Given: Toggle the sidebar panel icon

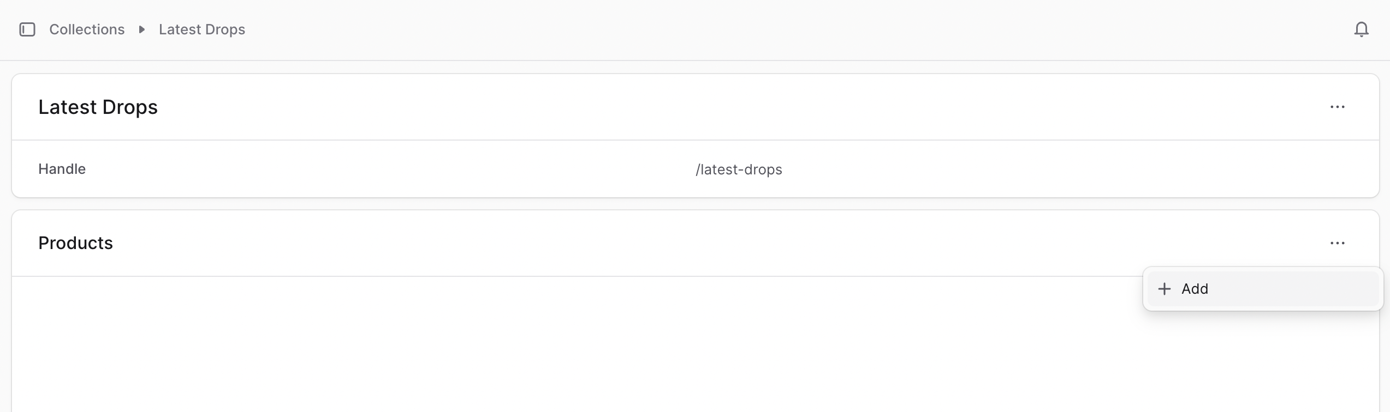Looking at the screenshot, I should point(27,29).
